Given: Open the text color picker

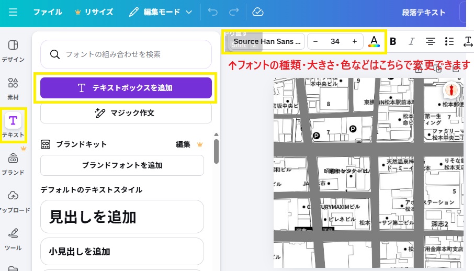Looking at the screenshot, I should pyautogui.click(x=374, y=41).
